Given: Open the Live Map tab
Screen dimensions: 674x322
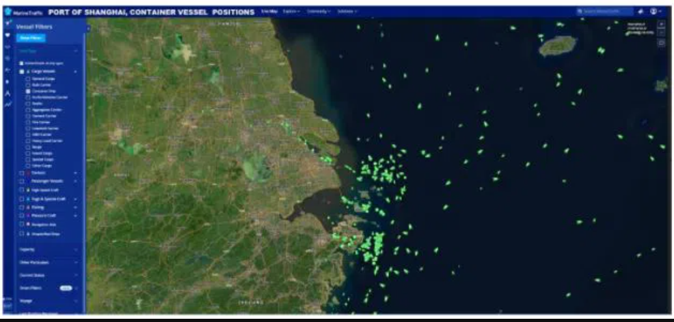Looking at the screenshot, I should 267,12.
